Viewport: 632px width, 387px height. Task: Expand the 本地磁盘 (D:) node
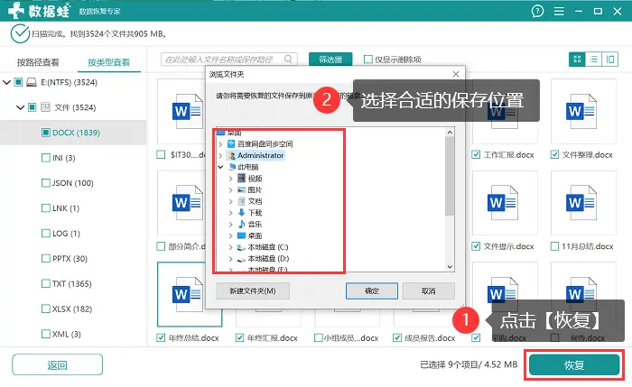point(230,259)
